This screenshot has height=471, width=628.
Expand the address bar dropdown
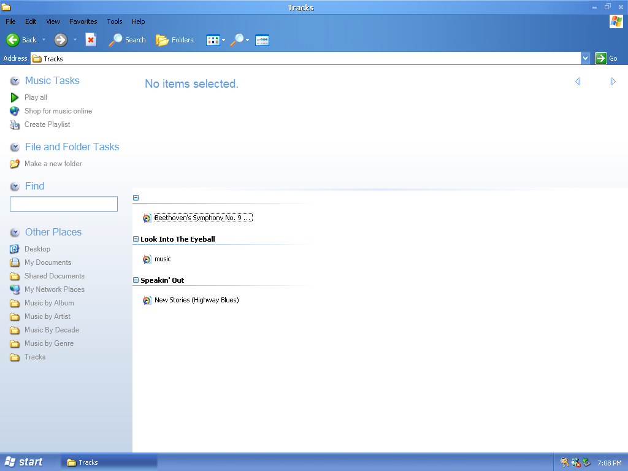(585, 58)
